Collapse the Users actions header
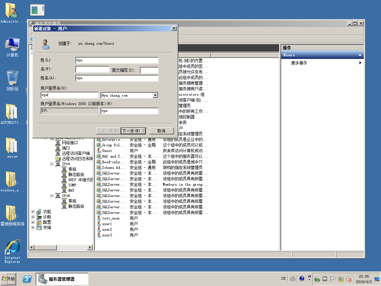The width and height of the screenshot is (381, 286). pos(360,55)
